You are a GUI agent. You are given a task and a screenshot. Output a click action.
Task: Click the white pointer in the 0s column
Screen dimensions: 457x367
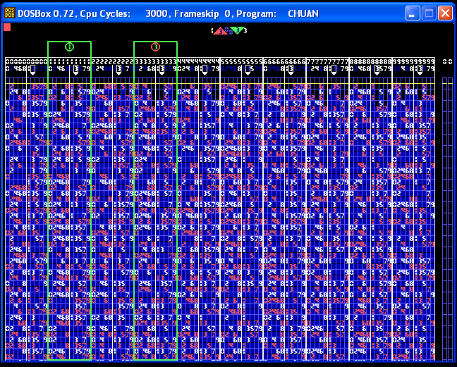pos(32,69)
